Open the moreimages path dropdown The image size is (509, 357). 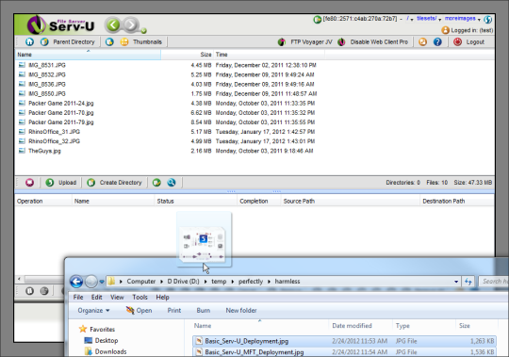pyautogui.click(x=479, y=20)
